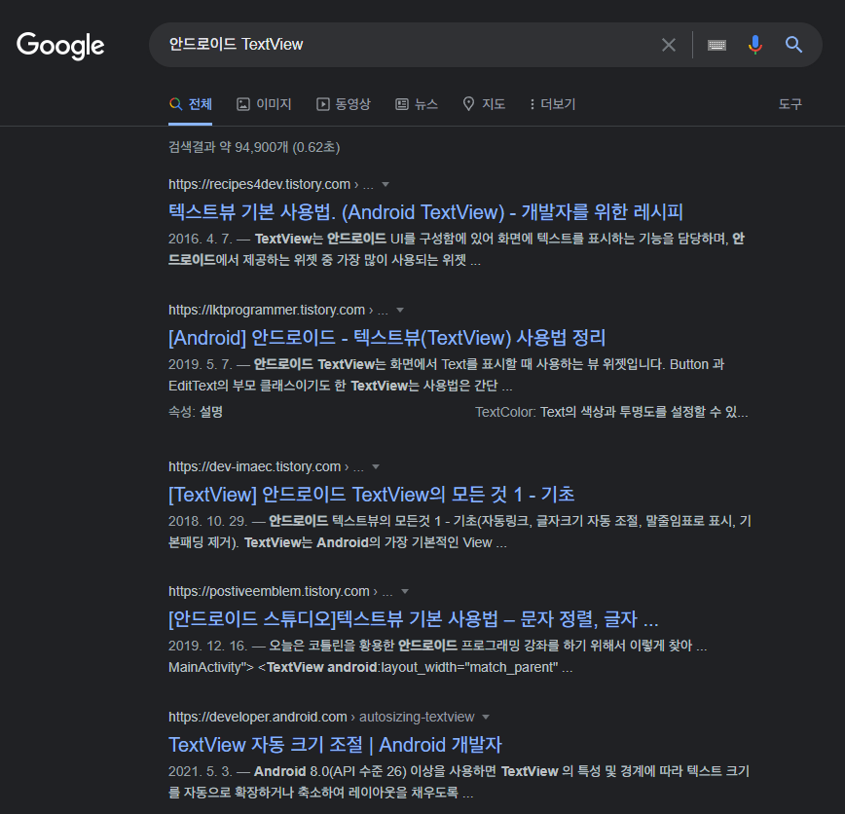845x814 pixels.
Task: Click the https://dev-imaec.tistory.com URL text
Action: tap(254, 466)
